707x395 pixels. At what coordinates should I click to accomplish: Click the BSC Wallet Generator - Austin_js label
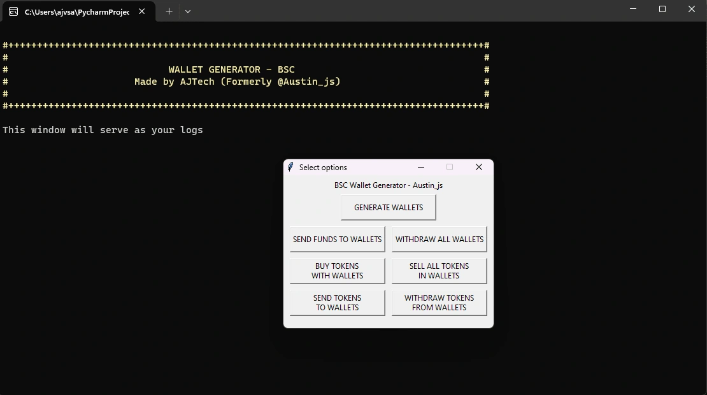click(x=389, y=185)
